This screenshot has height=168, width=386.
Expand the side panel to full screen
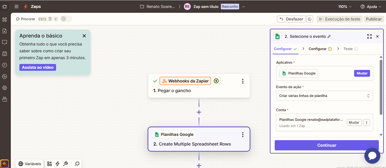point(369,36)
